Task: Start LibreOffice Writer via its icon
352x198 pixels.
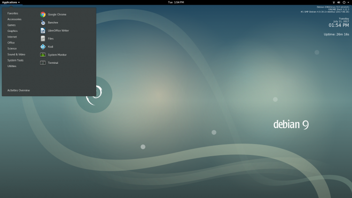Action: [x=43, y=30]
